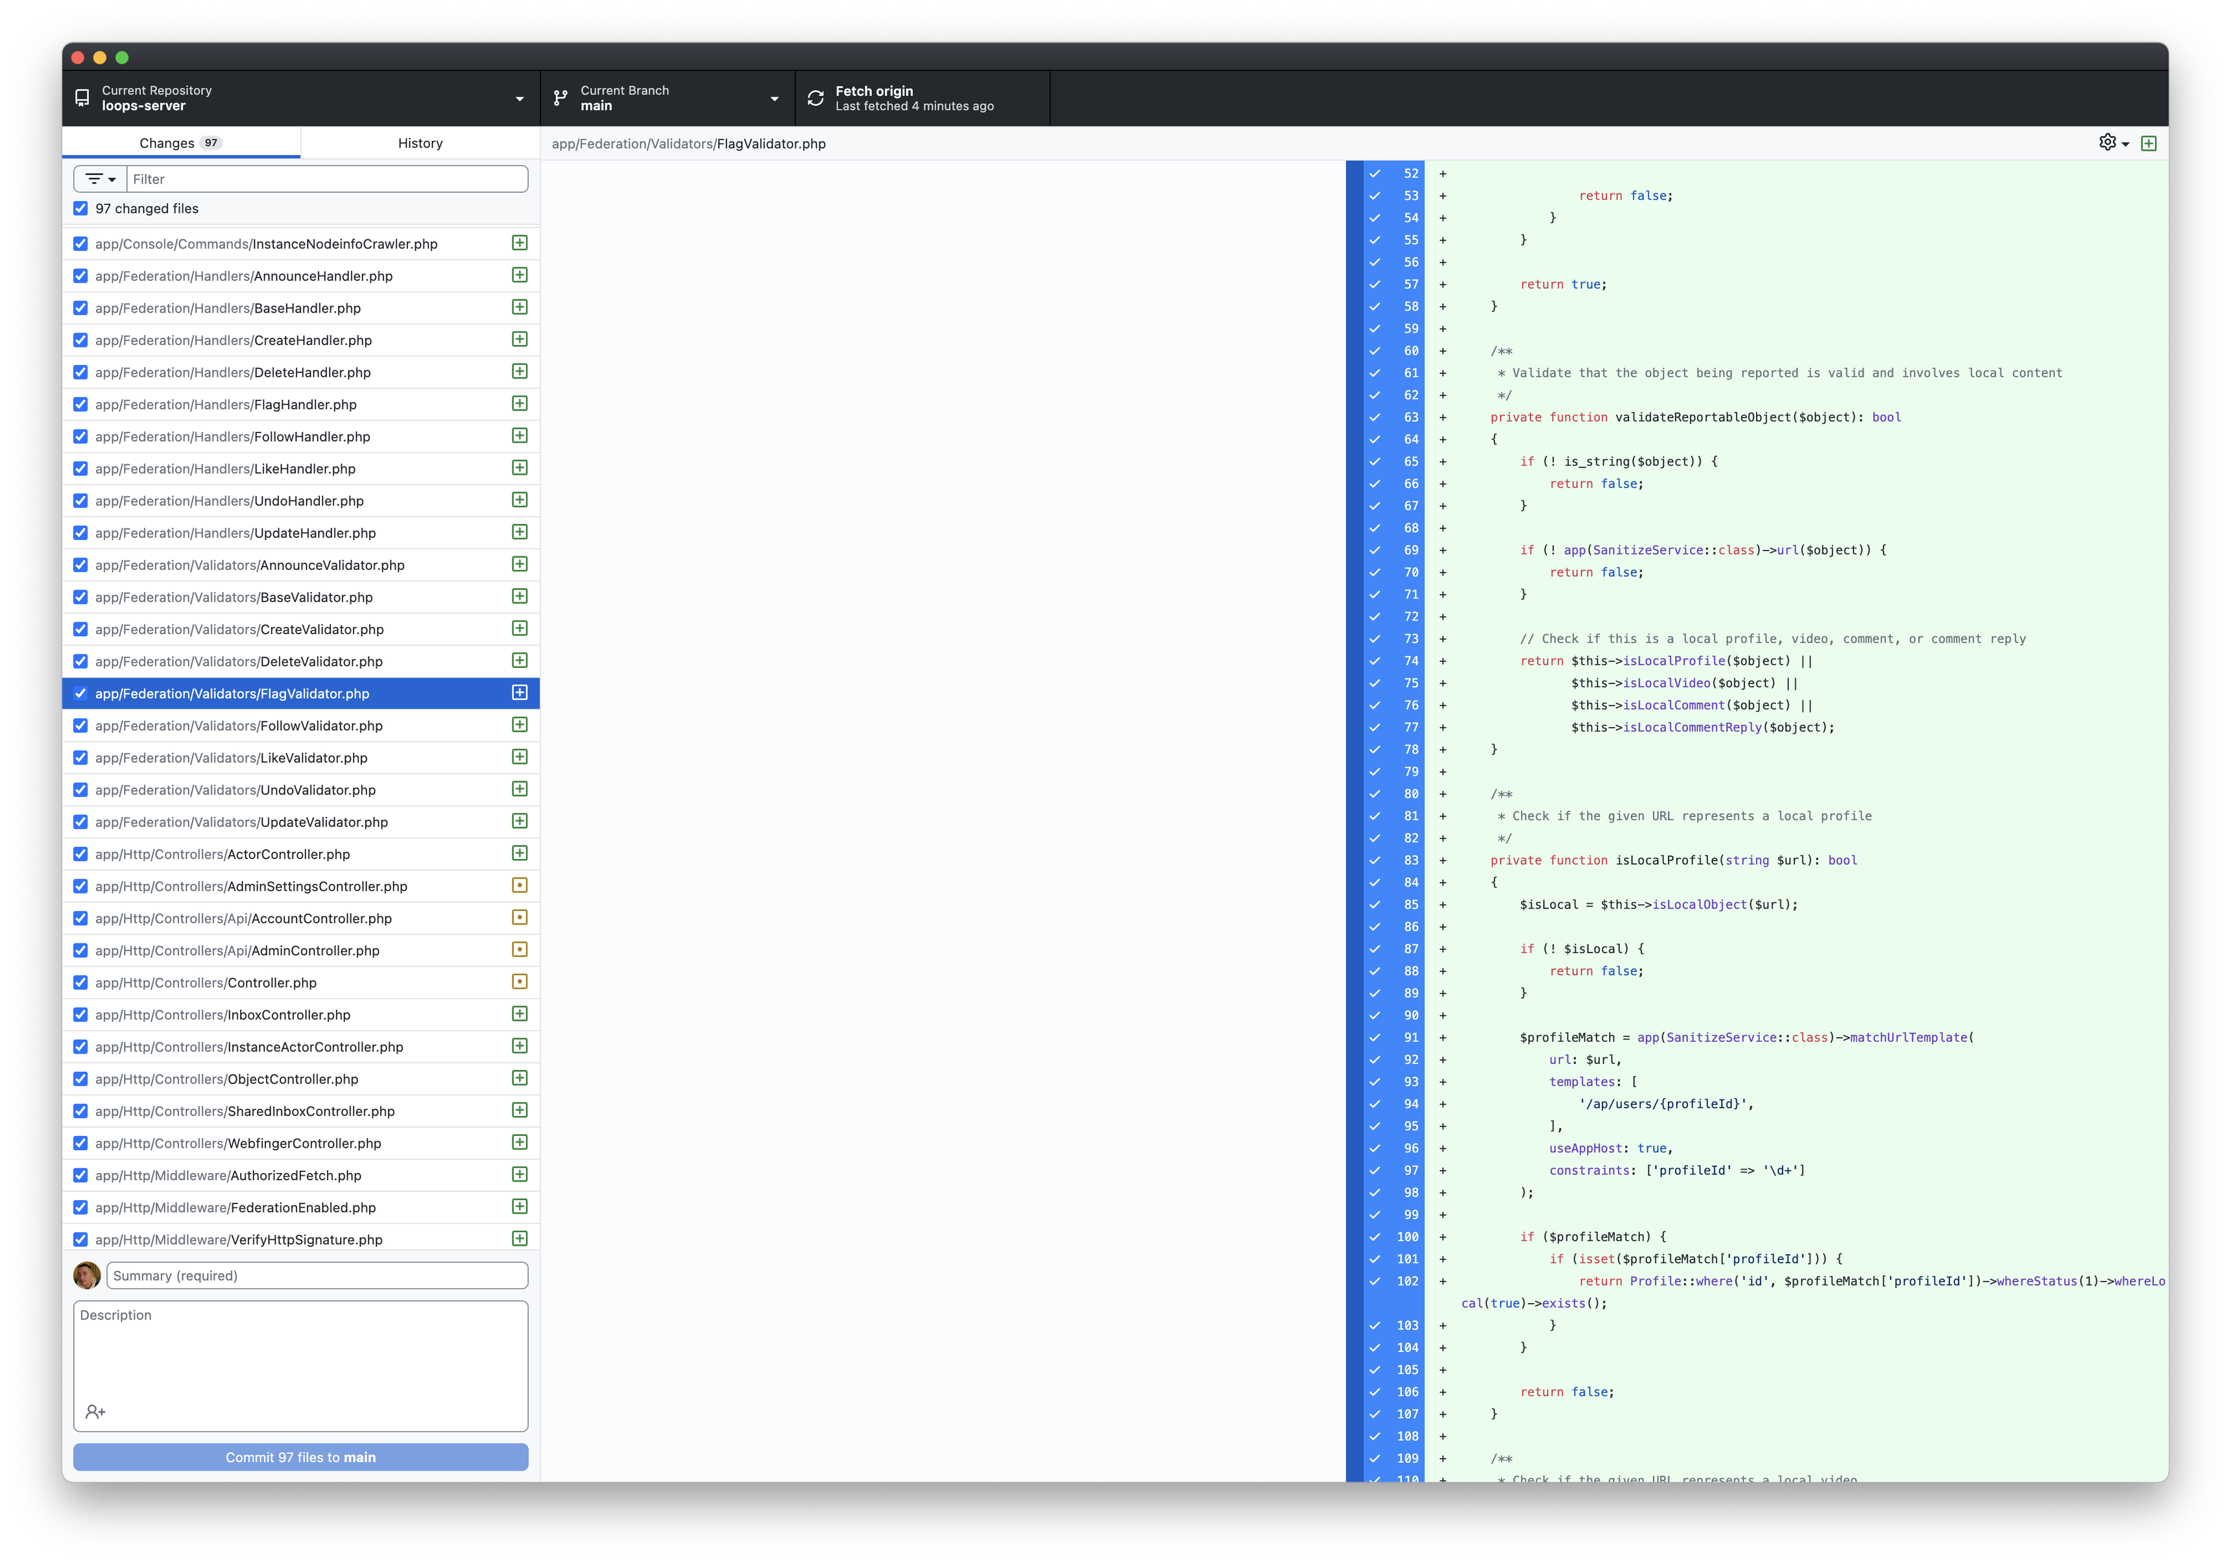Click Commit 97 files to main button
The width and height of the screenshot is (2231, 1564).
click(300, 1457)
